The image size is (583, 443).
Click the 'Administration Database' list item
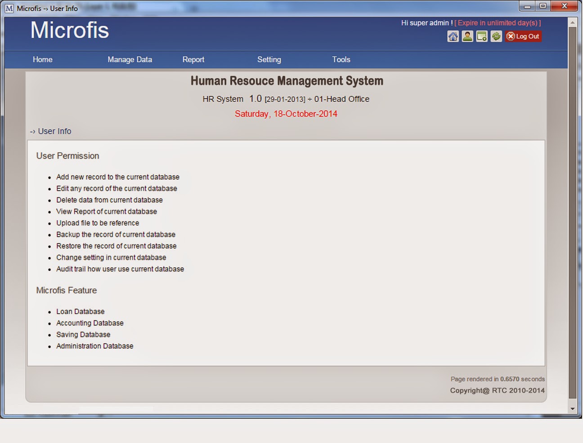(95, 346)
